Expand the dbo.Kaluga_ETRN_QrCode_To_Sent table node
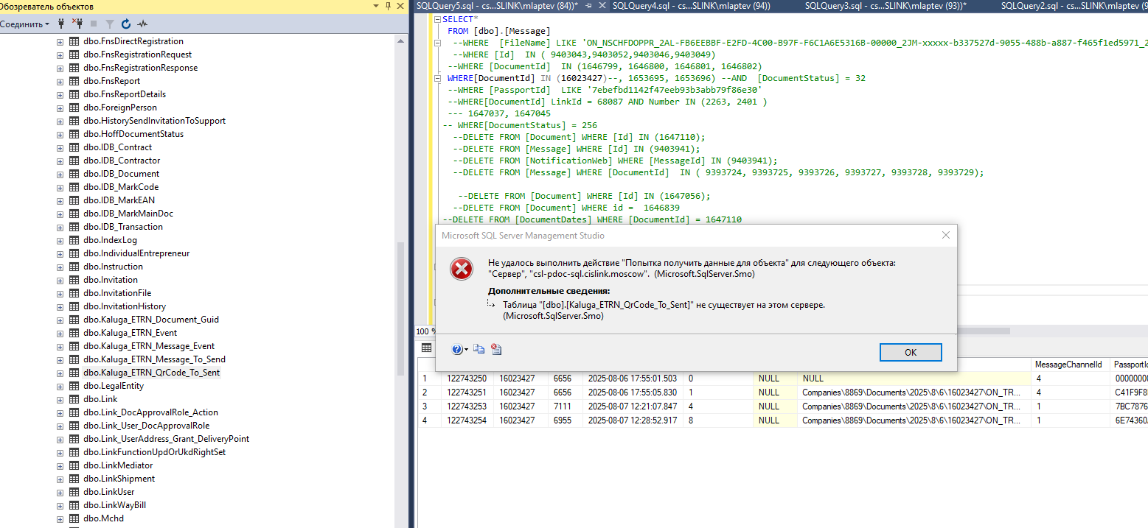 point(60,373)
